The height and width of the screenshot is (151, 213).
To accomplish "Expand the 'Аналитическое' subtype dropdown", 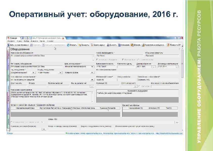I will pyautogui.click(x=60, y=73).
